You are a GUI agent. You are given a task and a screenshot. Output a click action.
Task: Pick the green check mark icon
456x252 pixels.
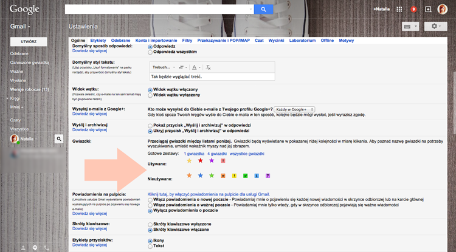(246, 175)
